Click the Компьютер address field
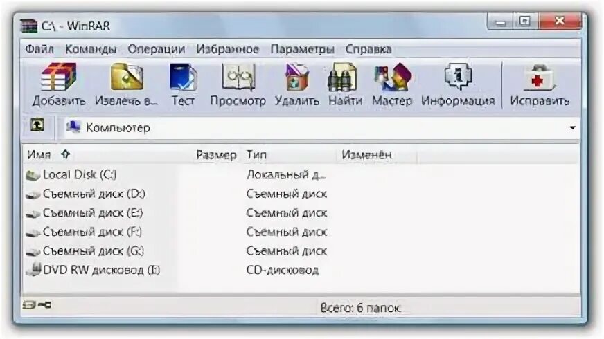The image size is (604, 339). tap(318, 128)
